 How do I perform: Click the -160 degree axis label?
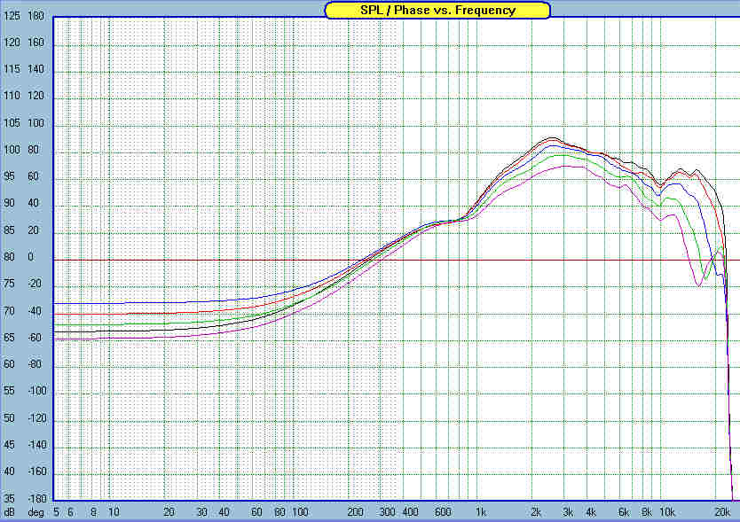click(x=37, y=472)
